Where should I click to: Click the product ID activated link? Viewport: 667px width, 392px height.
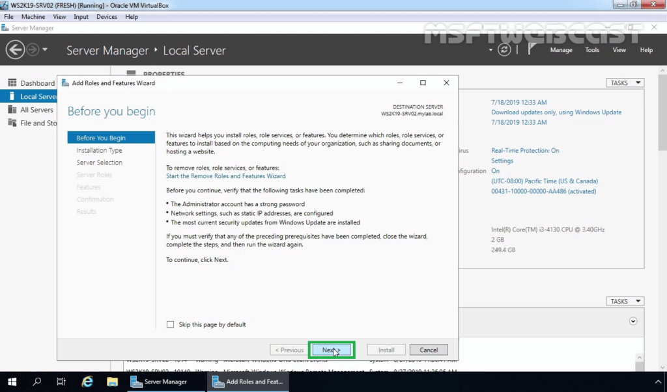pyautogui.click(x=544, y=191)
